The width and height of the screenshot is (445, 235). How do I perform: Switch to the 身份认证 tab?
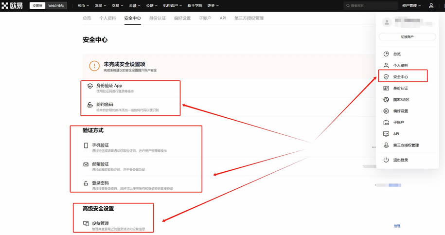point(157,18)
